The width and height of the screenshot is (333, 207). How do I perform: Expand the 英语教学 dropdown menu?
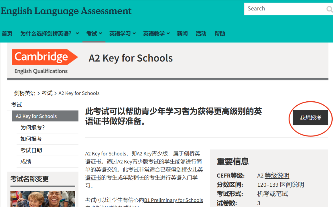(x=156, y=33)
